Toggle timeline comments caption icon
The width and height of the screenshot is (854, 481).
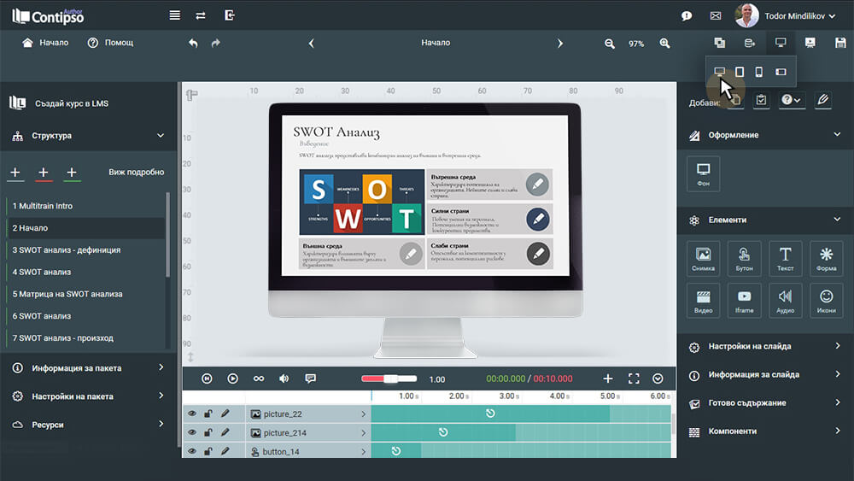click(x=311, y=378)
